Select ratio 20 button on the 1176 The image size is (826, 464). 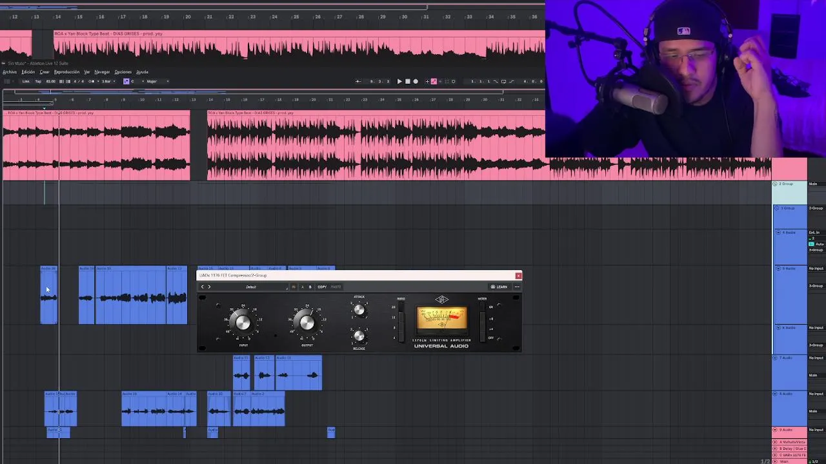(401, 307)
